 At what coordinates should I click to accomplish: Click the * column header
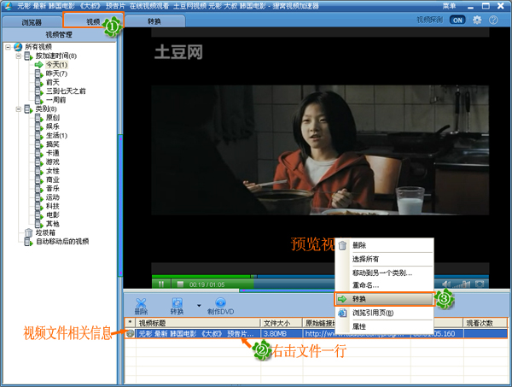click(x=131, y=323)
